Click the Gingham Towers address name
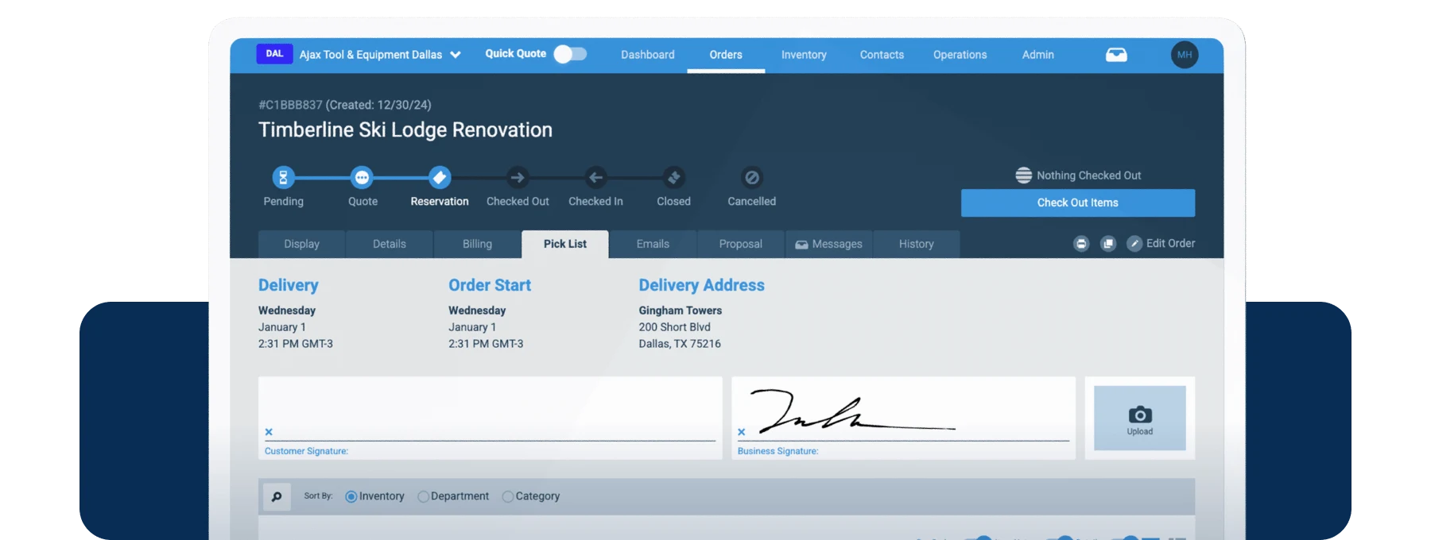The height and width of the screenshot is (540, 1431). (681, 310)
